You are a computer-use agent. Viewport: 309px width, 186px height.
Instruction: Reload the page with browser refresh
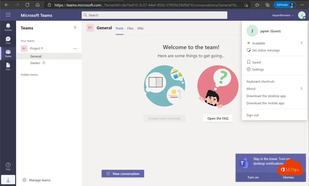pos(27,5)
